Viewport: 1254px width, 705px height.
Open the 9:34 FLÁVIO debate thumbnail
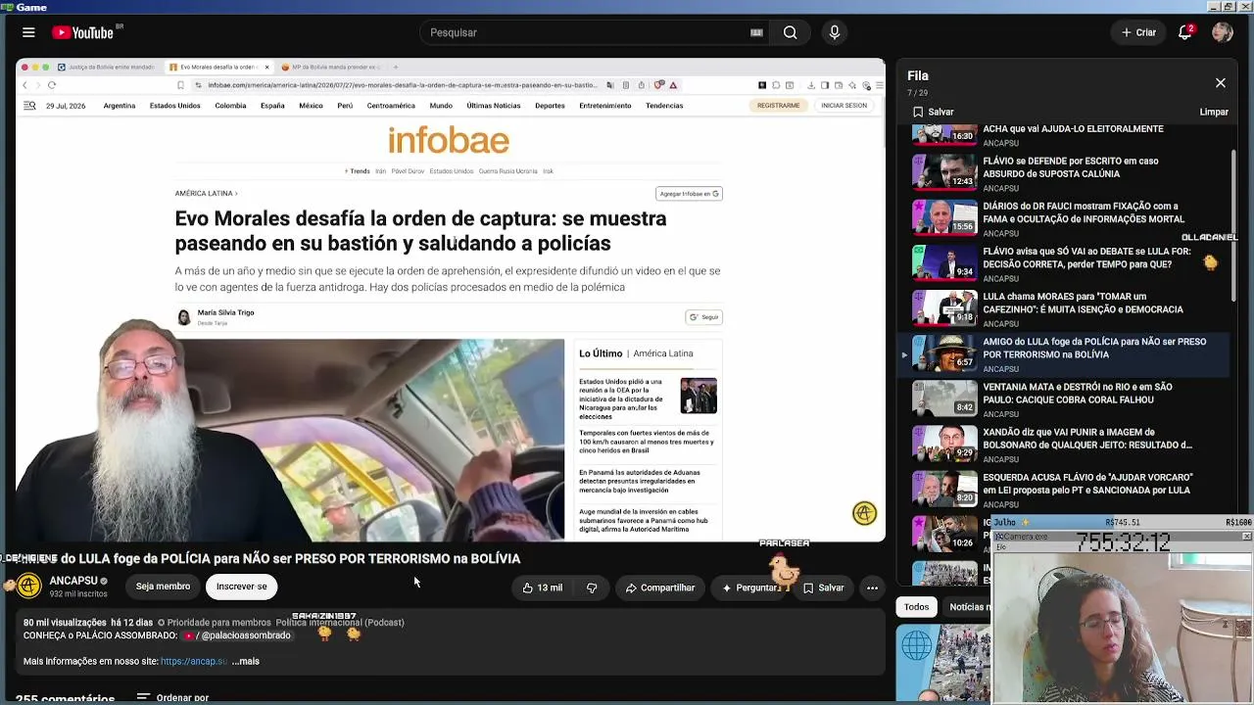tap(944, 263)
